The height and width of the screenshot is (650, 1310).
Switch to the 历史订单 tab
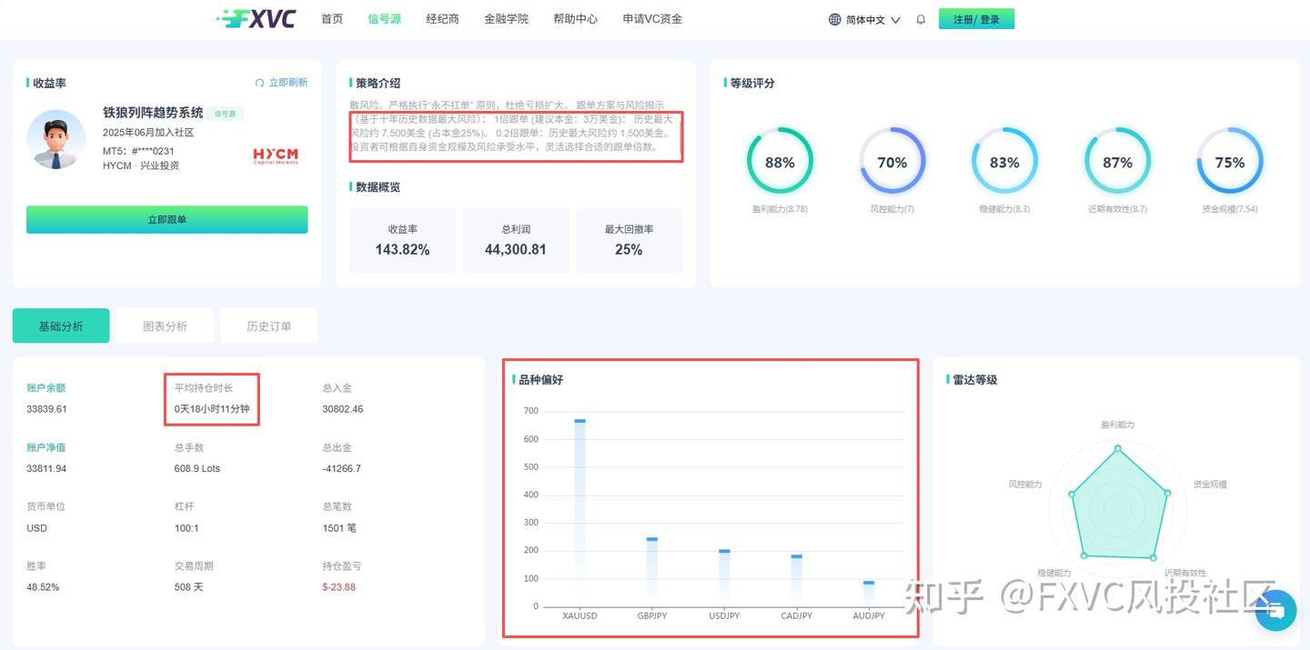pyautogui.click(x=268, y=325)
